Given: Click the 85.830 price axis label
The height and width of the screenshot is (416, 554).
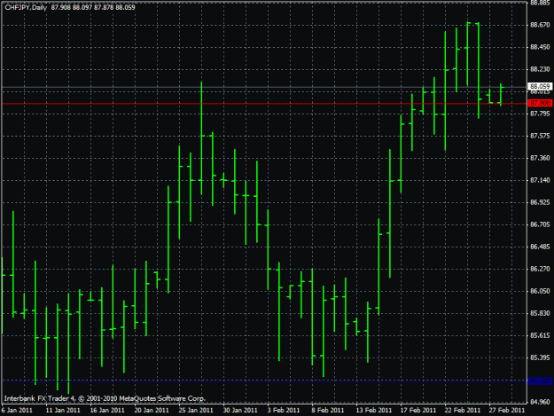Looking at the screenshot, I should pyautogui.click(x=540, y=313).
